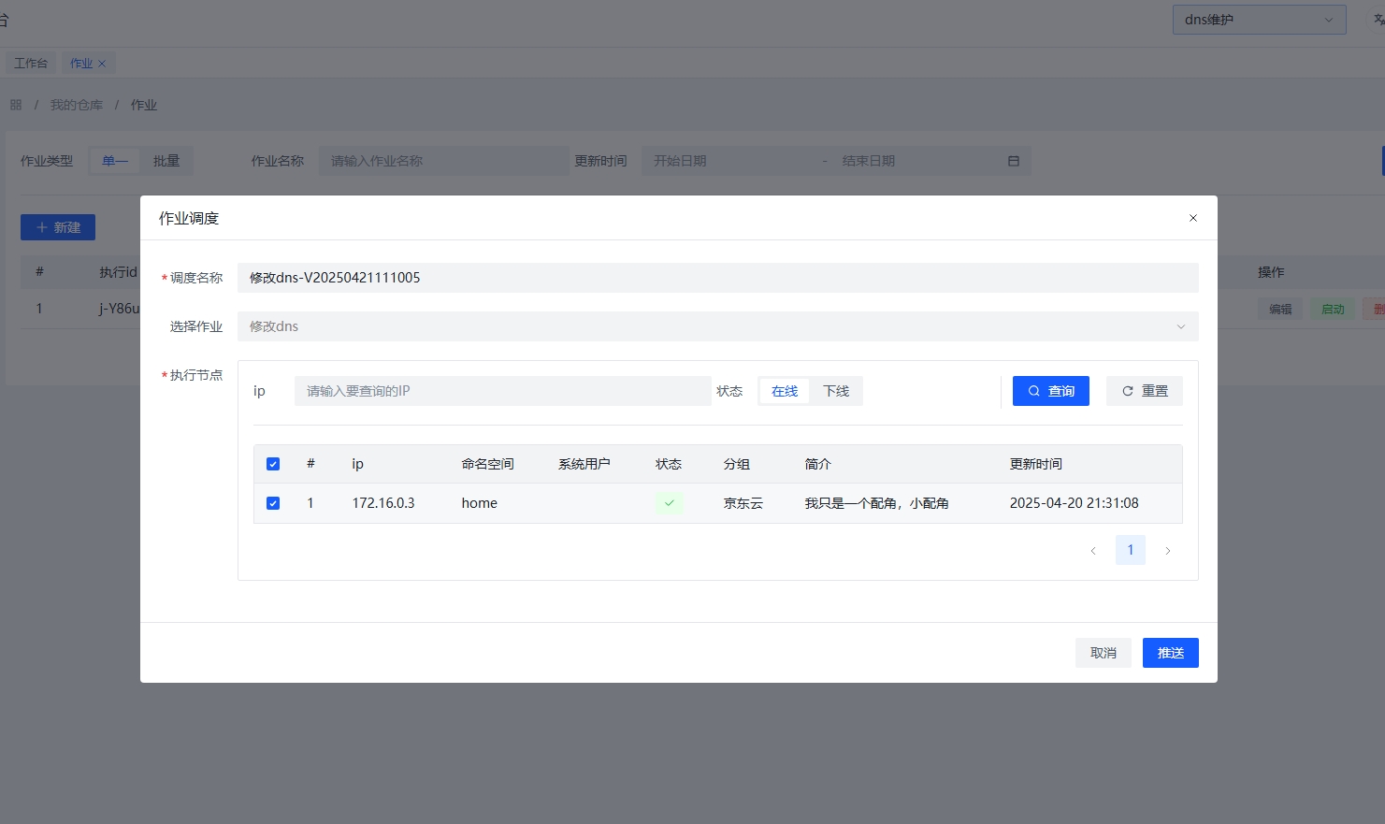Screen dimensions: 1385x824
Task: Select the 批量 job type option
Action: click(x=166, y=161)
